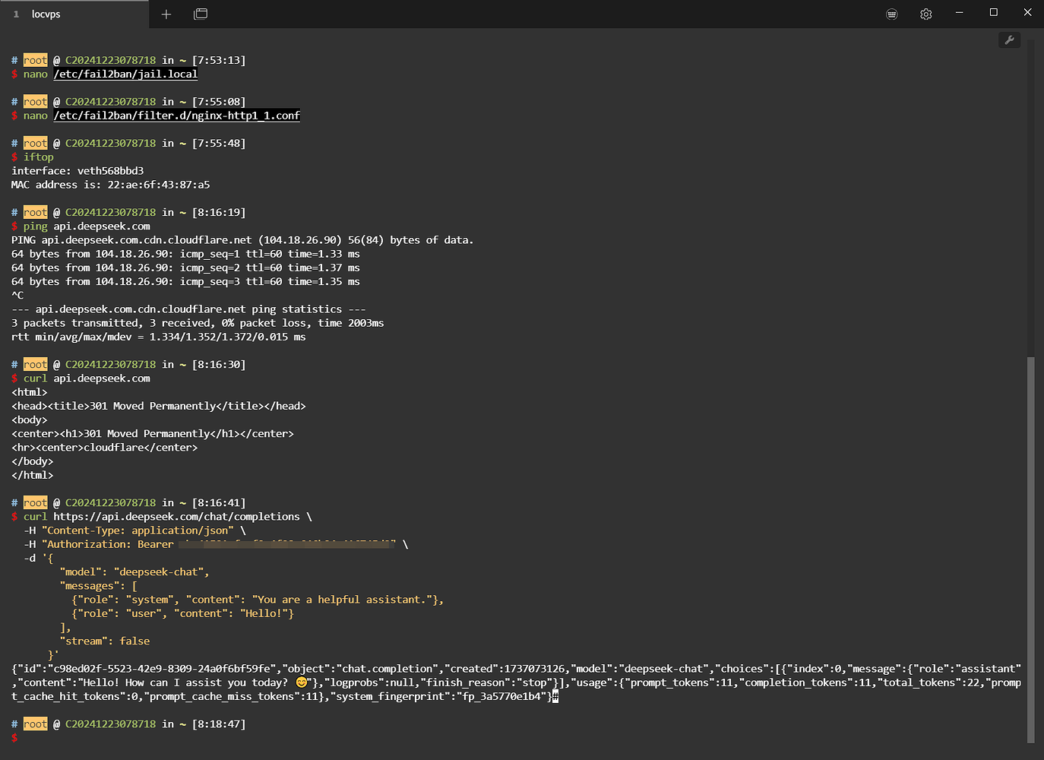This screenshot has width=1044, height=760.
Task: Minimize the terminal window
Action: coord(960,13)
